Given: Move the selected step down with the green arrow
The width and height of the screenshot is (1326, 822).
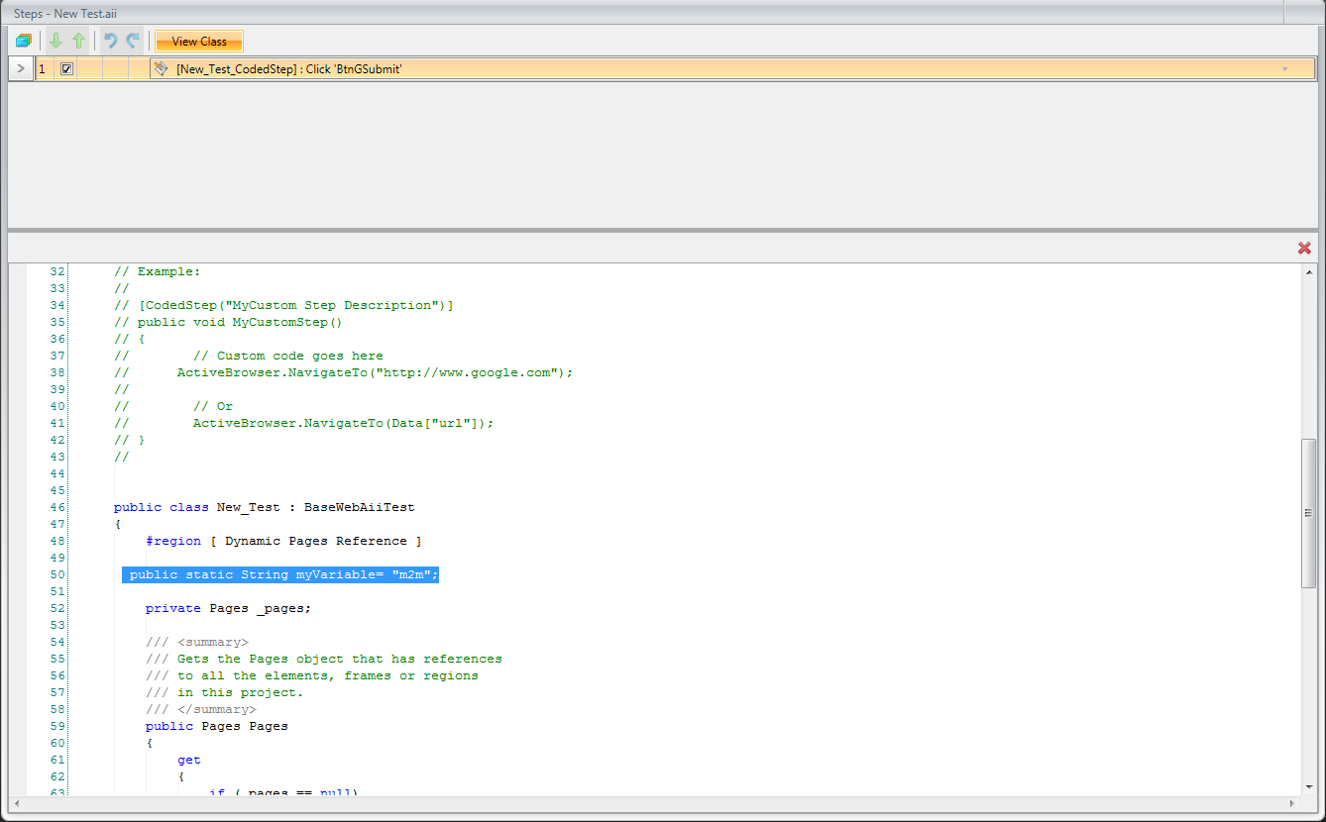Looking at the screenshot, I should [x=55, y=41].
